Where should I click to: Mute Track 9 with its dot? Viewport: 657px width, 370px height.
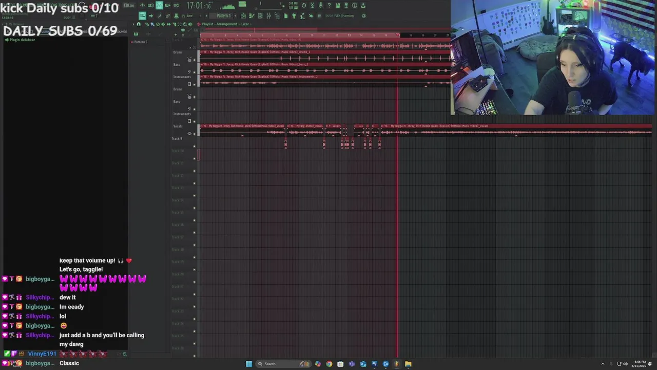(x=194, y=146)
